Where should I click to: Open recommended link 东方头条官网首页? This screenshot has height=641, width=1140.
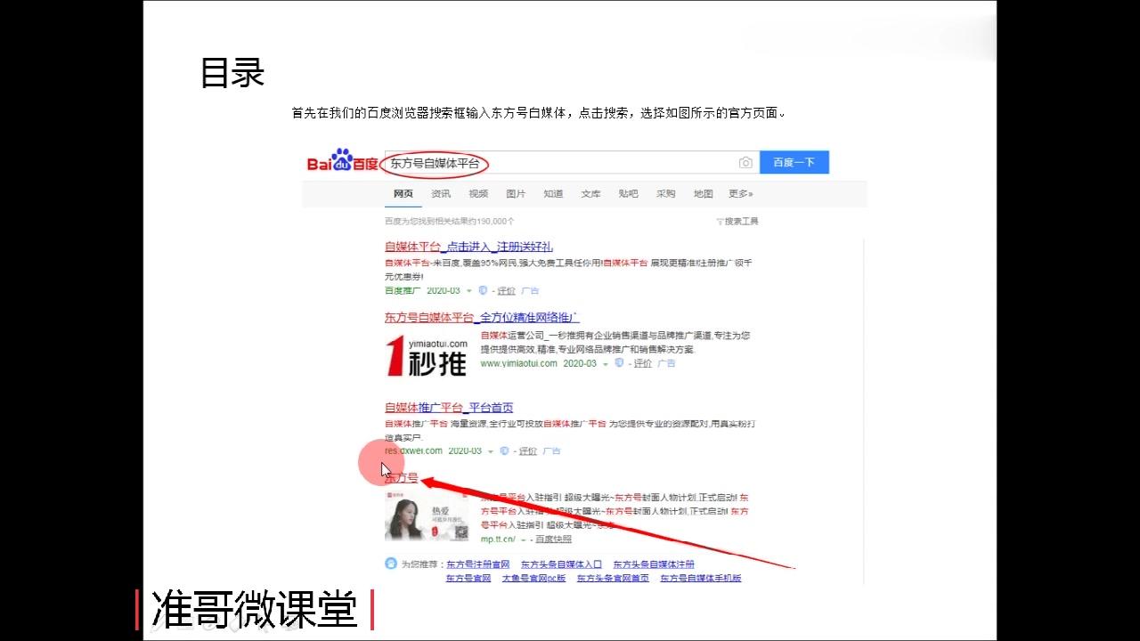(x=613, y=579)
